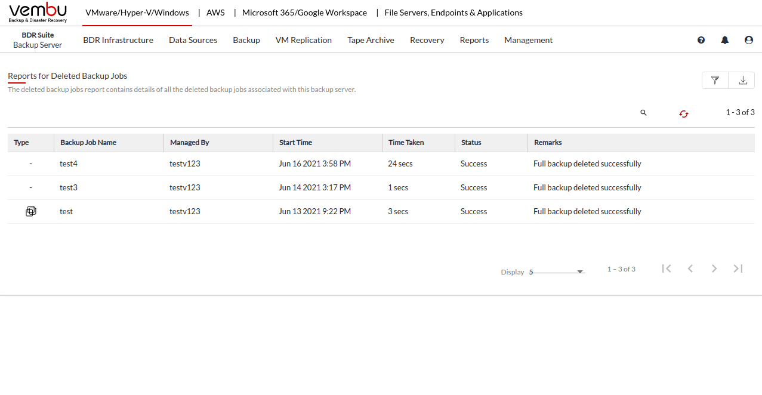Open the Recovery menu

[427, 40]
